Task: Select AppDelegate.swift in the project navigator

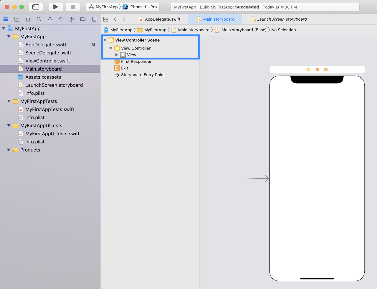Action: (x=50, y=45)
